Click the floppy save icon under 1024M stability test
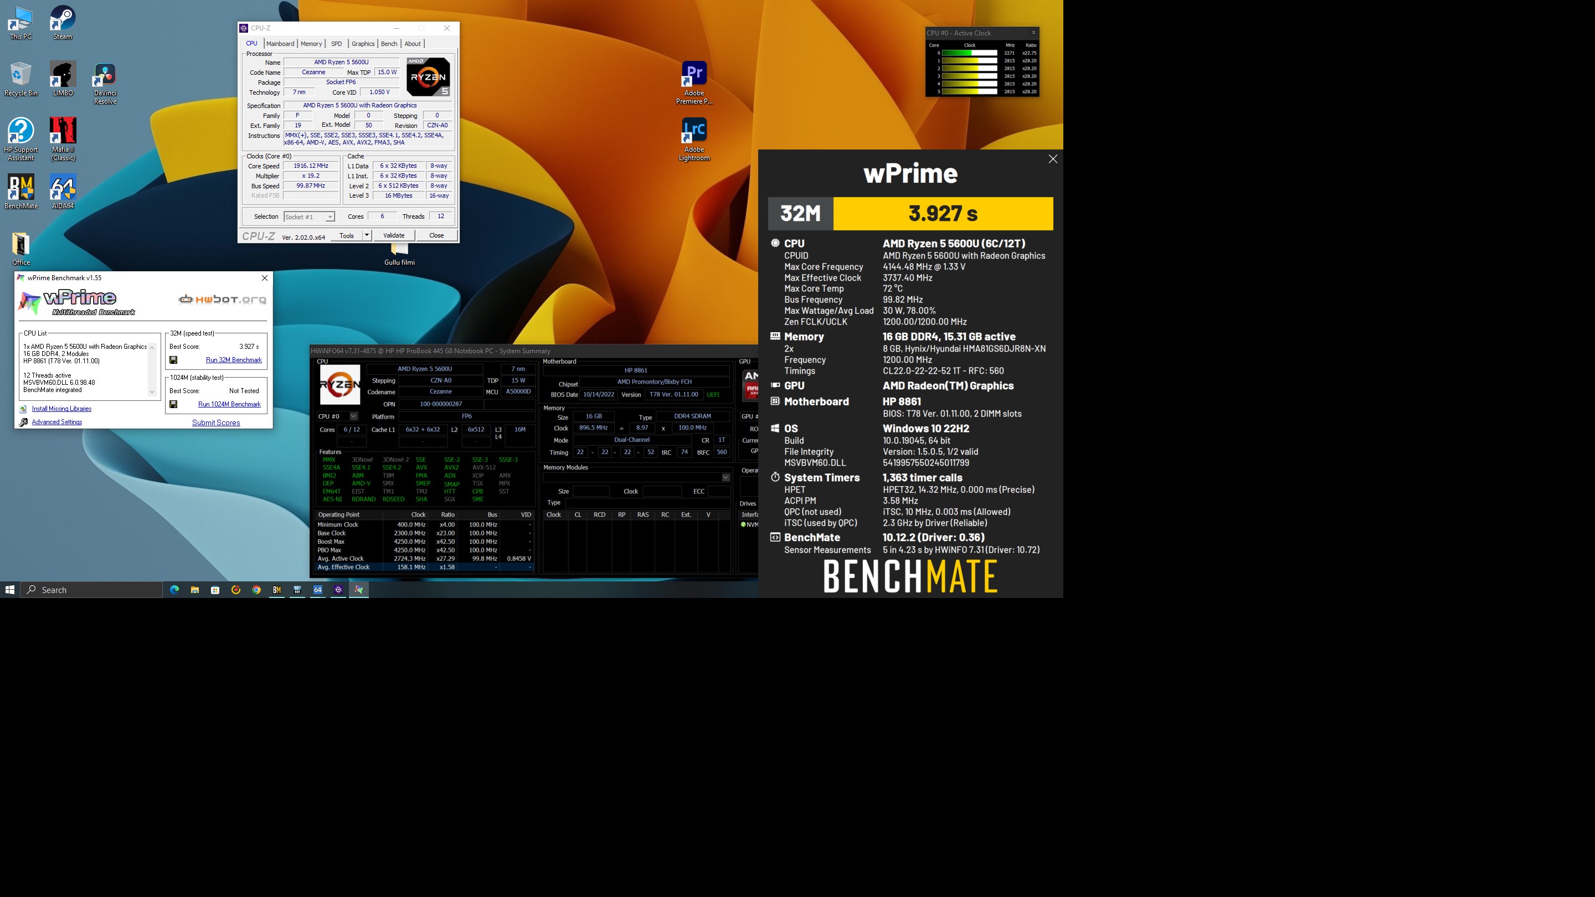This screenshot has width=1595, height=897. point(173,404)
